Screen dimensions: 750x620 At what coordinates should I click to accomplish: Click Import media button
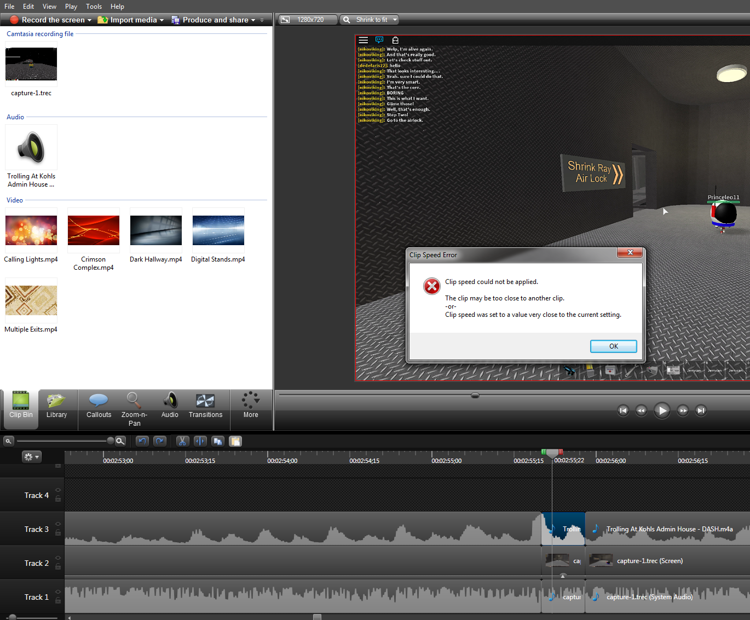point(127,20)
